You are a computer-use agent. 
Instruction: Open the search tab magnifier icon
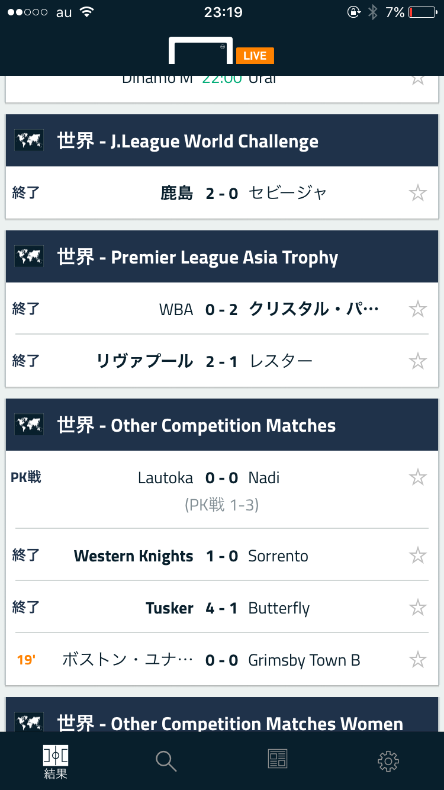166,760
